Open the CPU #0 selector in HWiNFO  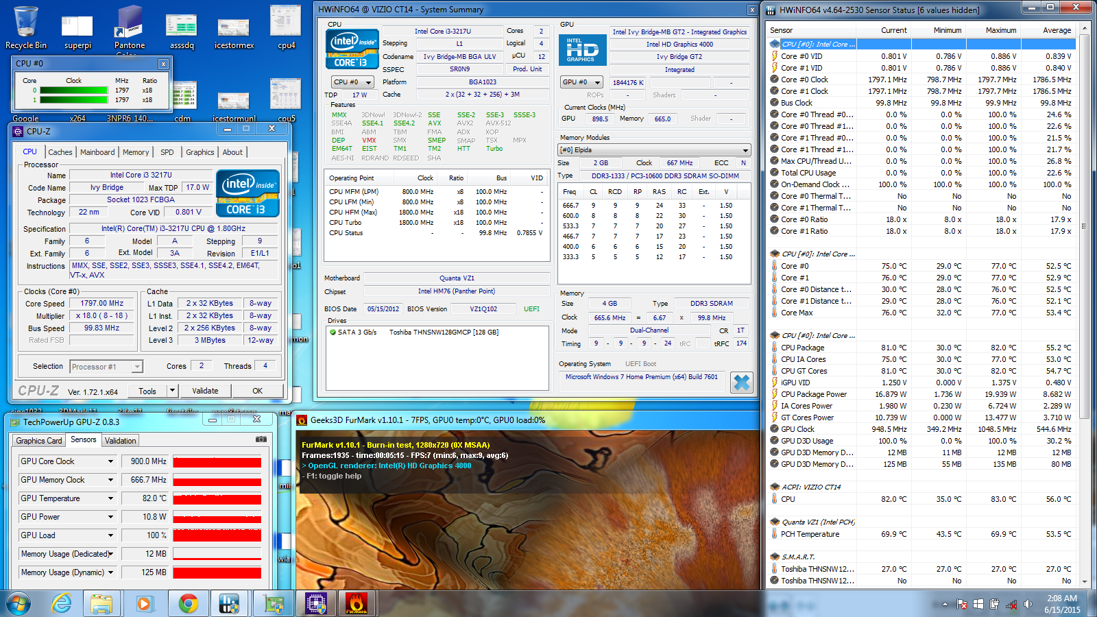pos(352,82)
